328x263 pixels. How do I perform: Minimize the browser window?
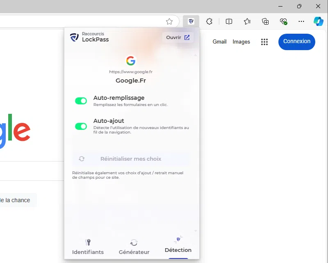click(280, 6)
